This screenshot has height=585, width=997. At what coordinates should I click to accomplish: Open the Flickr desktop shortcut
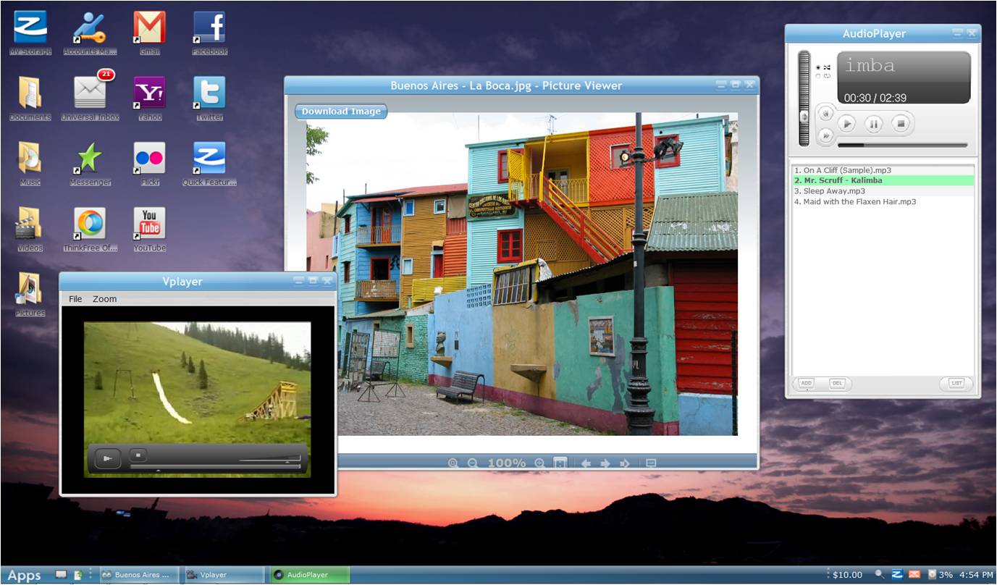tap(149, 158)
